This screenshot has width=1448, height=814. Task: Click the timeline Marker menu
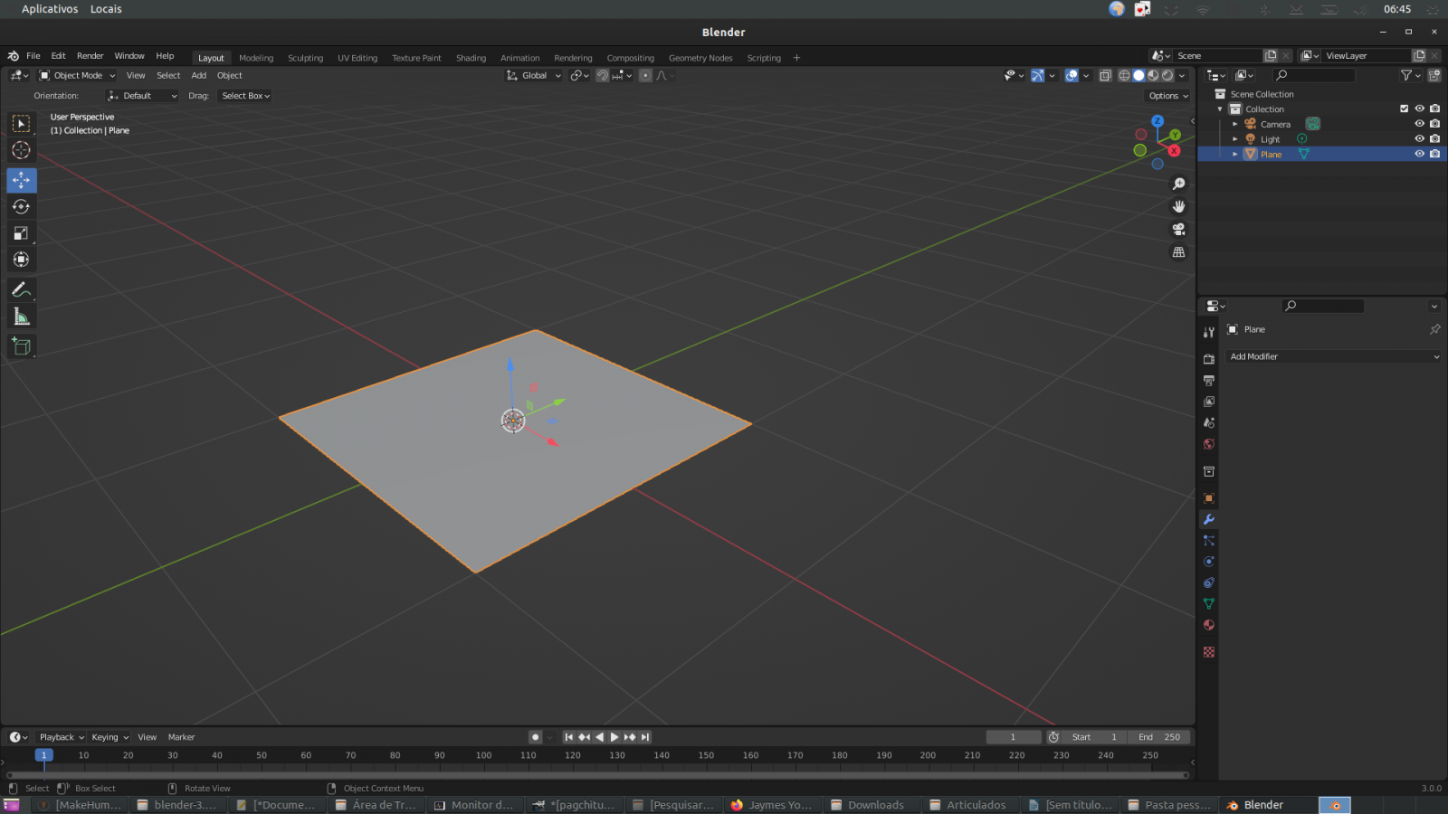pyautogui.click(x=181, y=737)
